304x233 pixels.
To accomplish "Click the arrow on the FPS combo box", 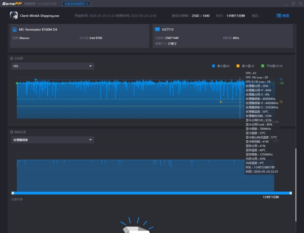I will click(90, 66).
